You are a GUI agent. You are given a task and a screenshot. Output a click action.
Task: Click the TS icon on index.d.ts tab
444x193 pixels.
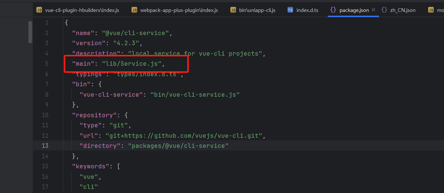pos(290,10)
